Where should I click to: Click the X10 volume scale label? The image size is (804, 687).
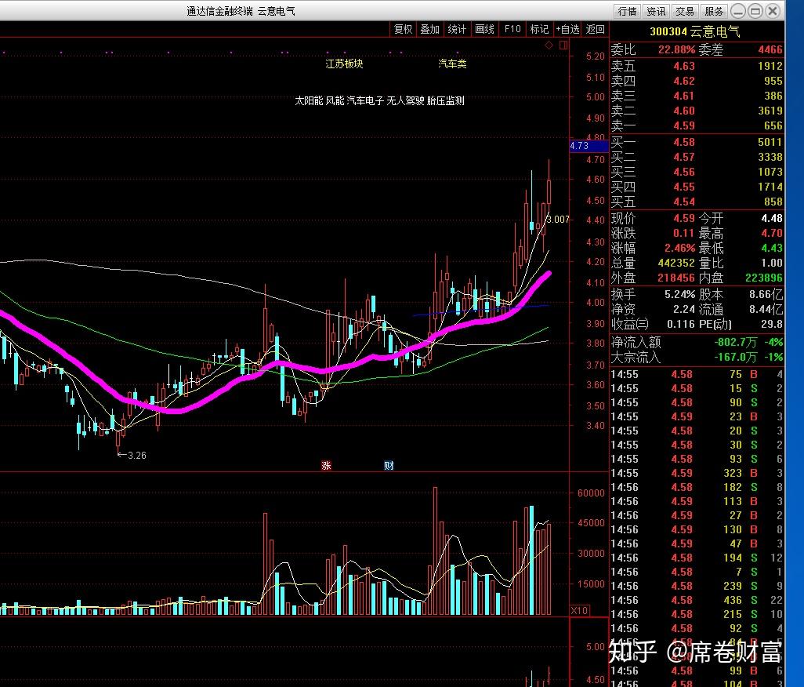coord(579,610)
